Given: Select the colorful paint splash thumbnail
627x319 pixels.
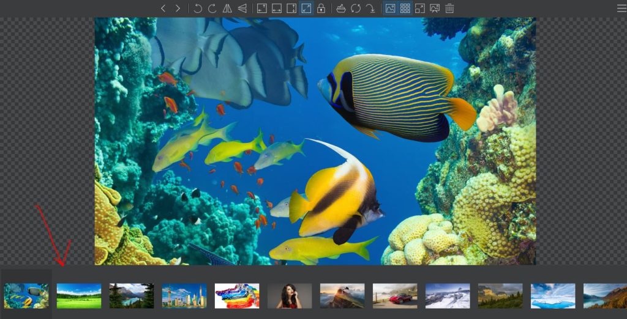Looking at the screenshot, I should point(237,296).
